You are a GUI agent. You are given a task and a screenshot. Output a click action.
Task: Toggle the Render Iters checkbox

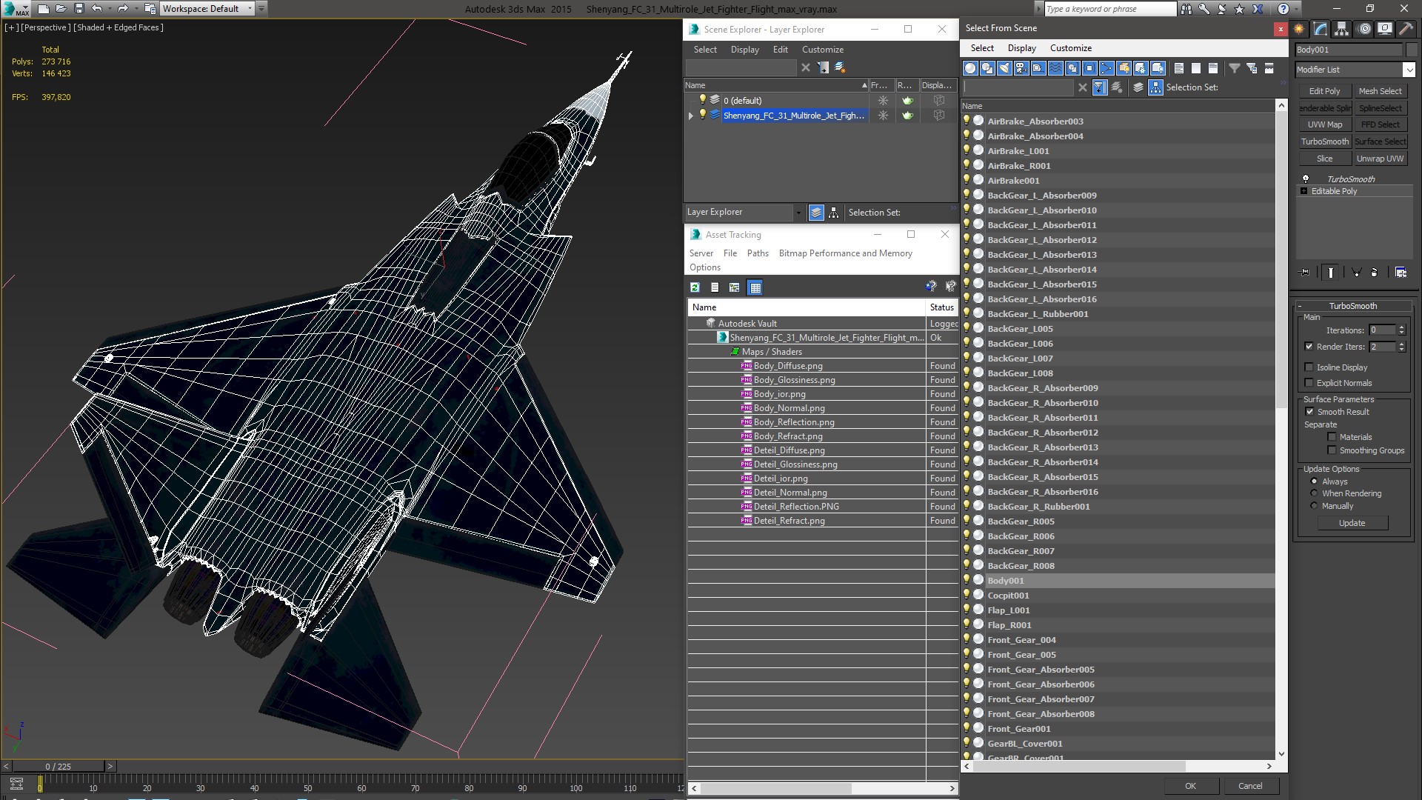[1309, 347]
